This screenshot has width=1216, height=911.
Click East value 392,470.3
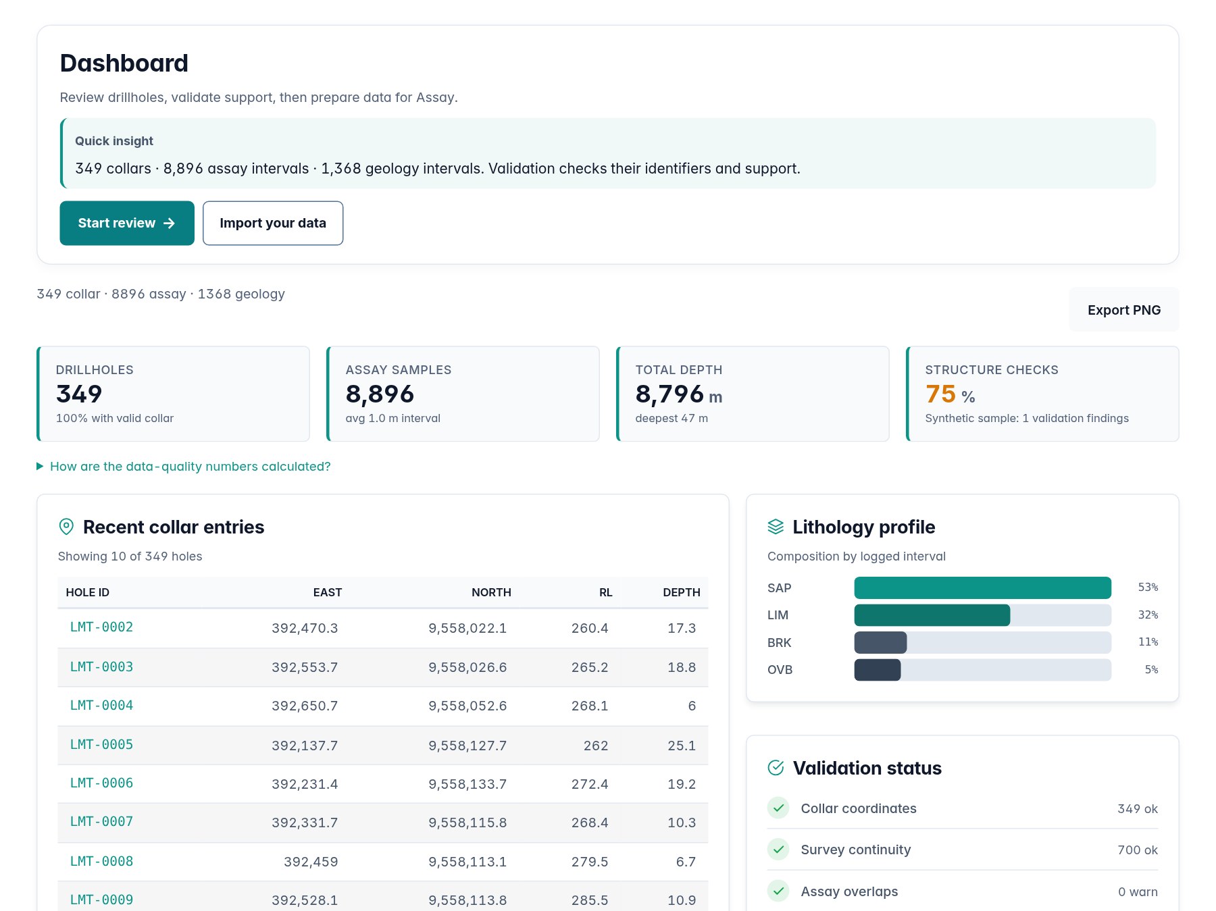click(305, 628)
